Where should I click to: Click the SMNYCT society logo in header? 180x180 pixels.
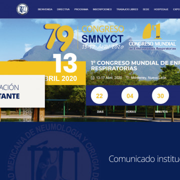tap(22, 9)
